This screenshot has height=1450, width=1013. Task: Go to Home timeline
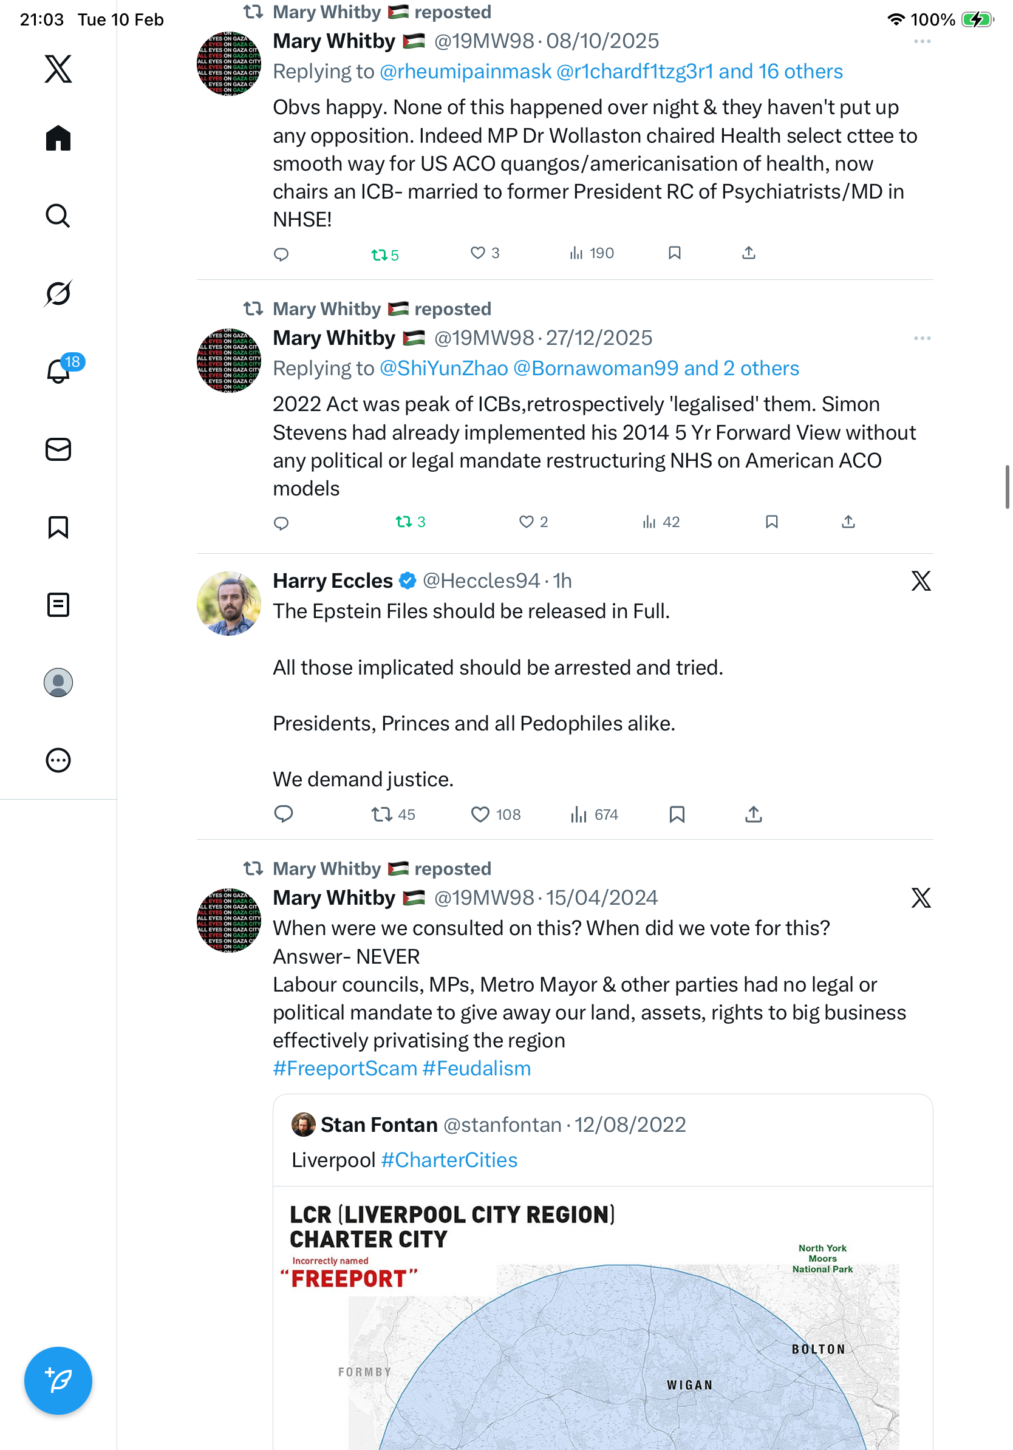pos(58,138)
